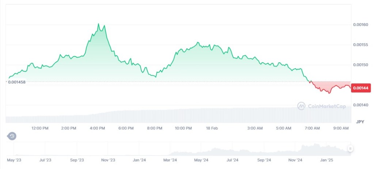Click the chart history reset icon
374x169 pixels.
click(12, 136)
